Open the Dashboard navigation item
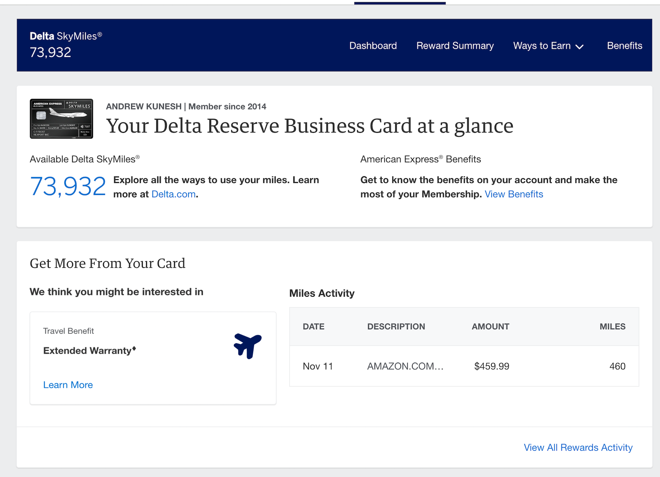Viewport: 660px width, 477px height. (372, 46)
